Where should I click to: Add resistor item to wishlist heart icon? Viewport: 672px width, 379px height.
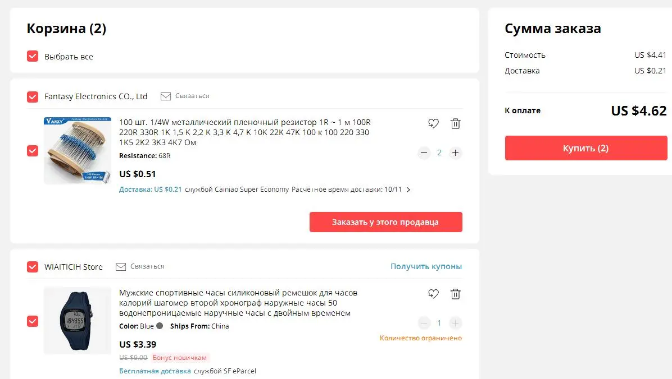pyautogui.click(x=433, y=124)
